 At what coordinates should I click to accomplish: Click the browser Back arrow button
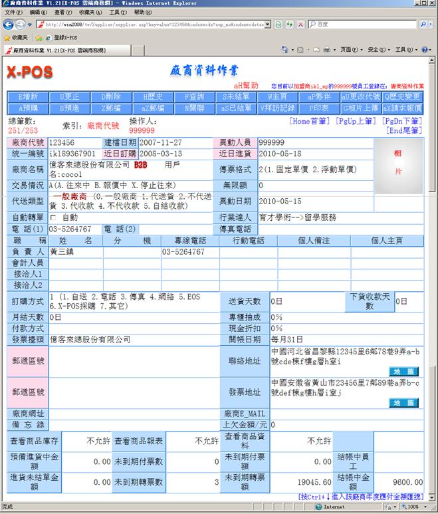(x=9, y=25)
